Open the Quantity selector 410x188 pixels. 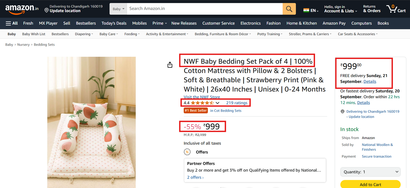(x=370, y=172)
